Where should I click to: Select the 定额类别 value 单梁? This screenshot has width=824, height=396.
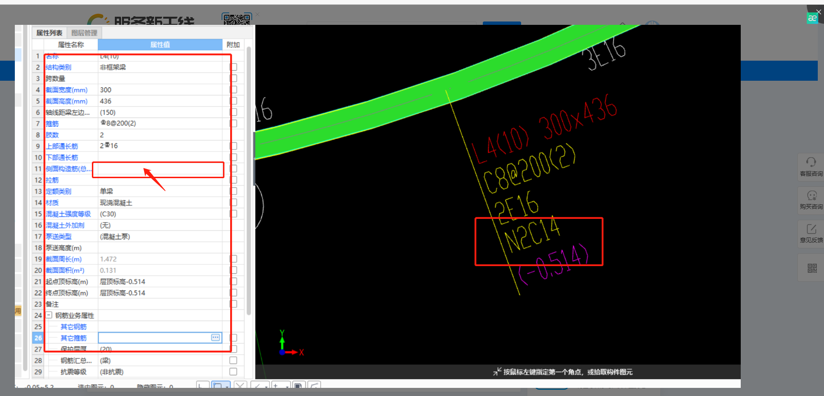106,191
